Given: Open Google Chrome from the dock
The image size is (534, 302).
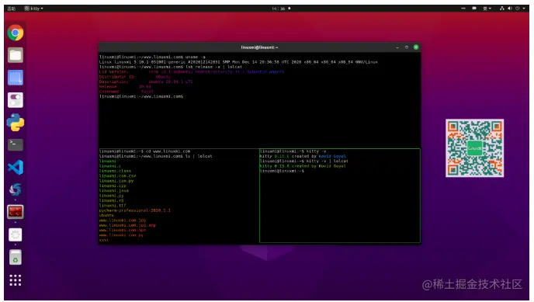Looking at the screenshot, I should pos(16,33).
